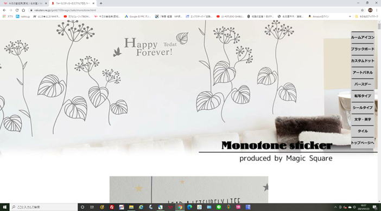
Task: Open File Explorer from the taskbar
Action: pos(131,207)
